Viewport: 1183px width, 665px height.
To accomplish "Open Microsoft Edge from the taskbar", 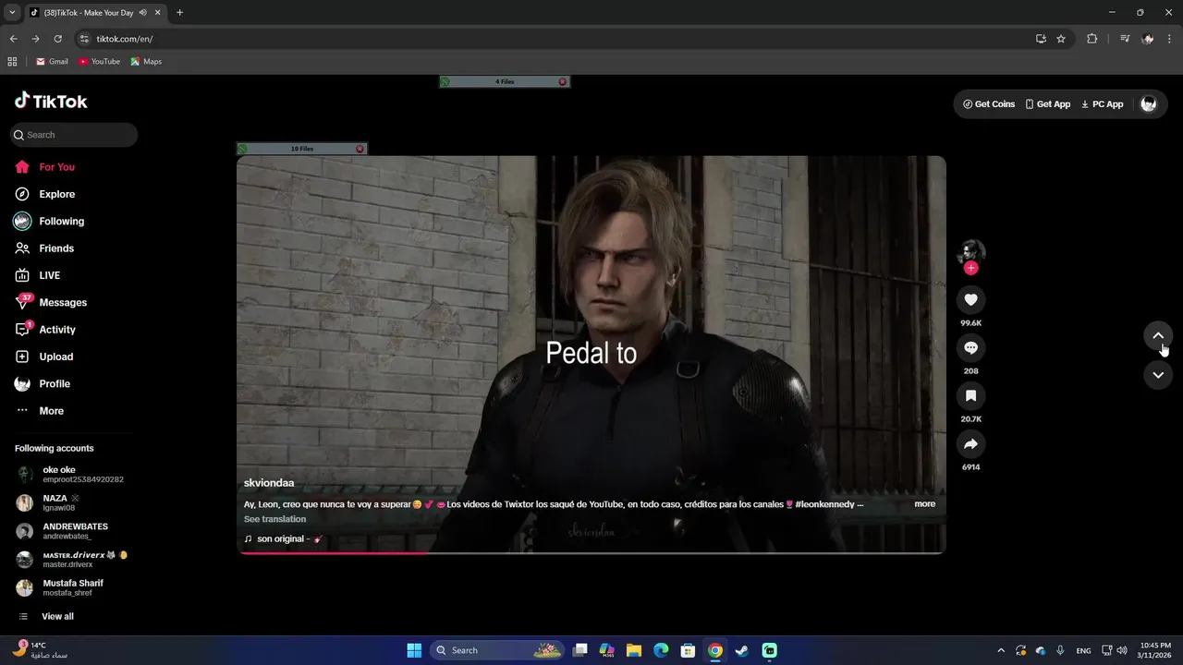I will (661, 650).
